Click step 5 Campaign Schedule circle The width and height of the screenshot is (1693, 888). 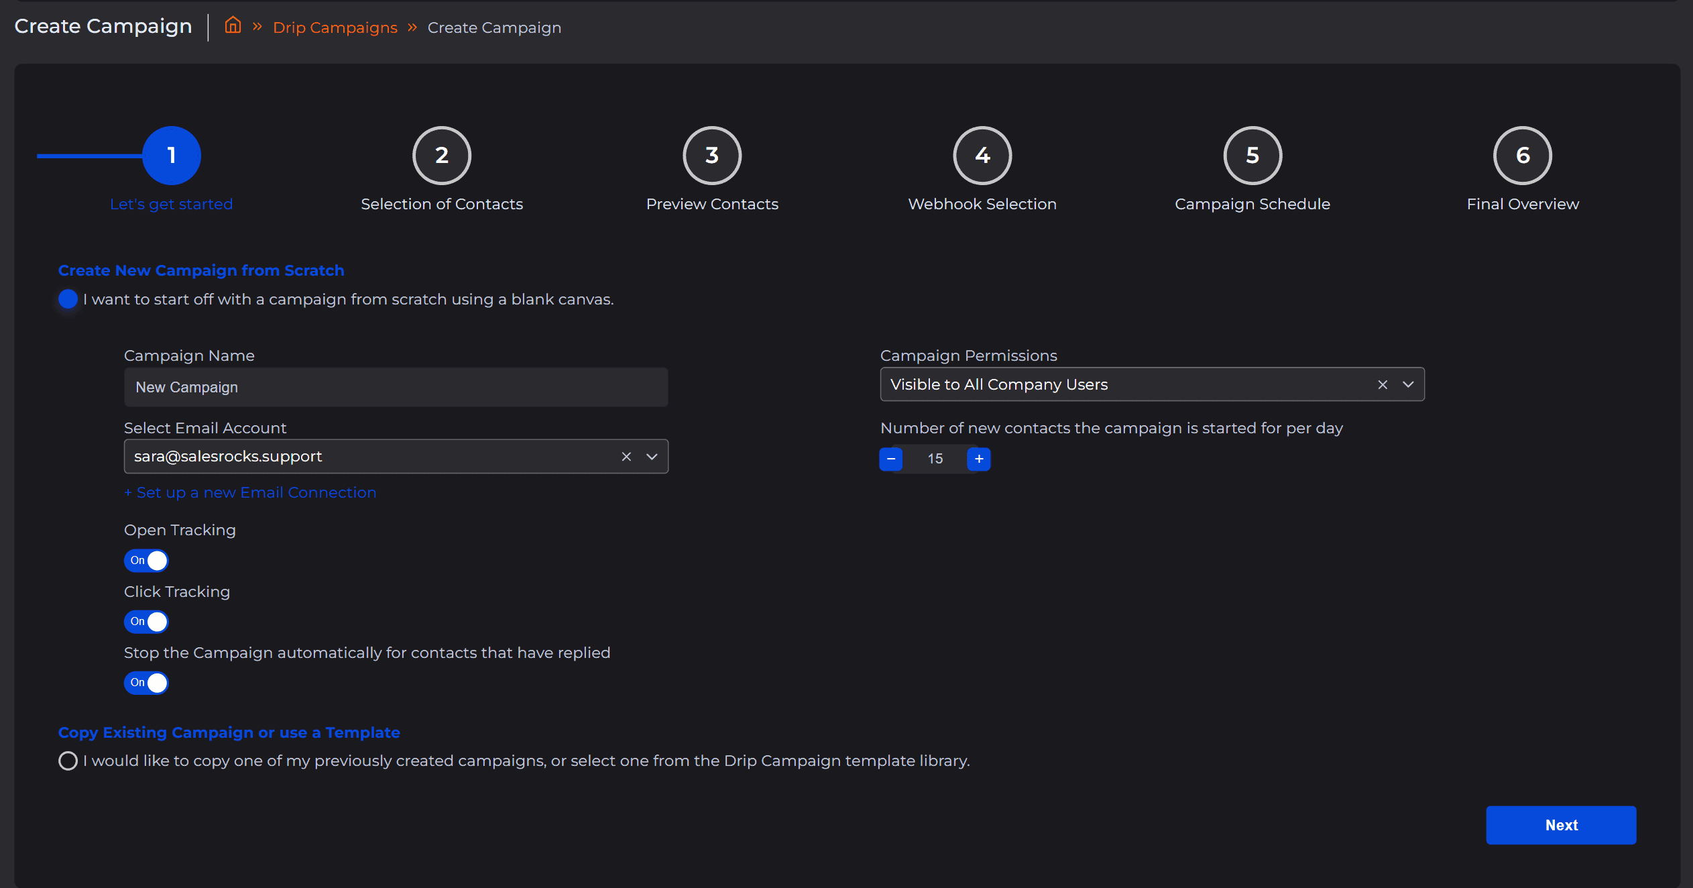coord(1252,156)
